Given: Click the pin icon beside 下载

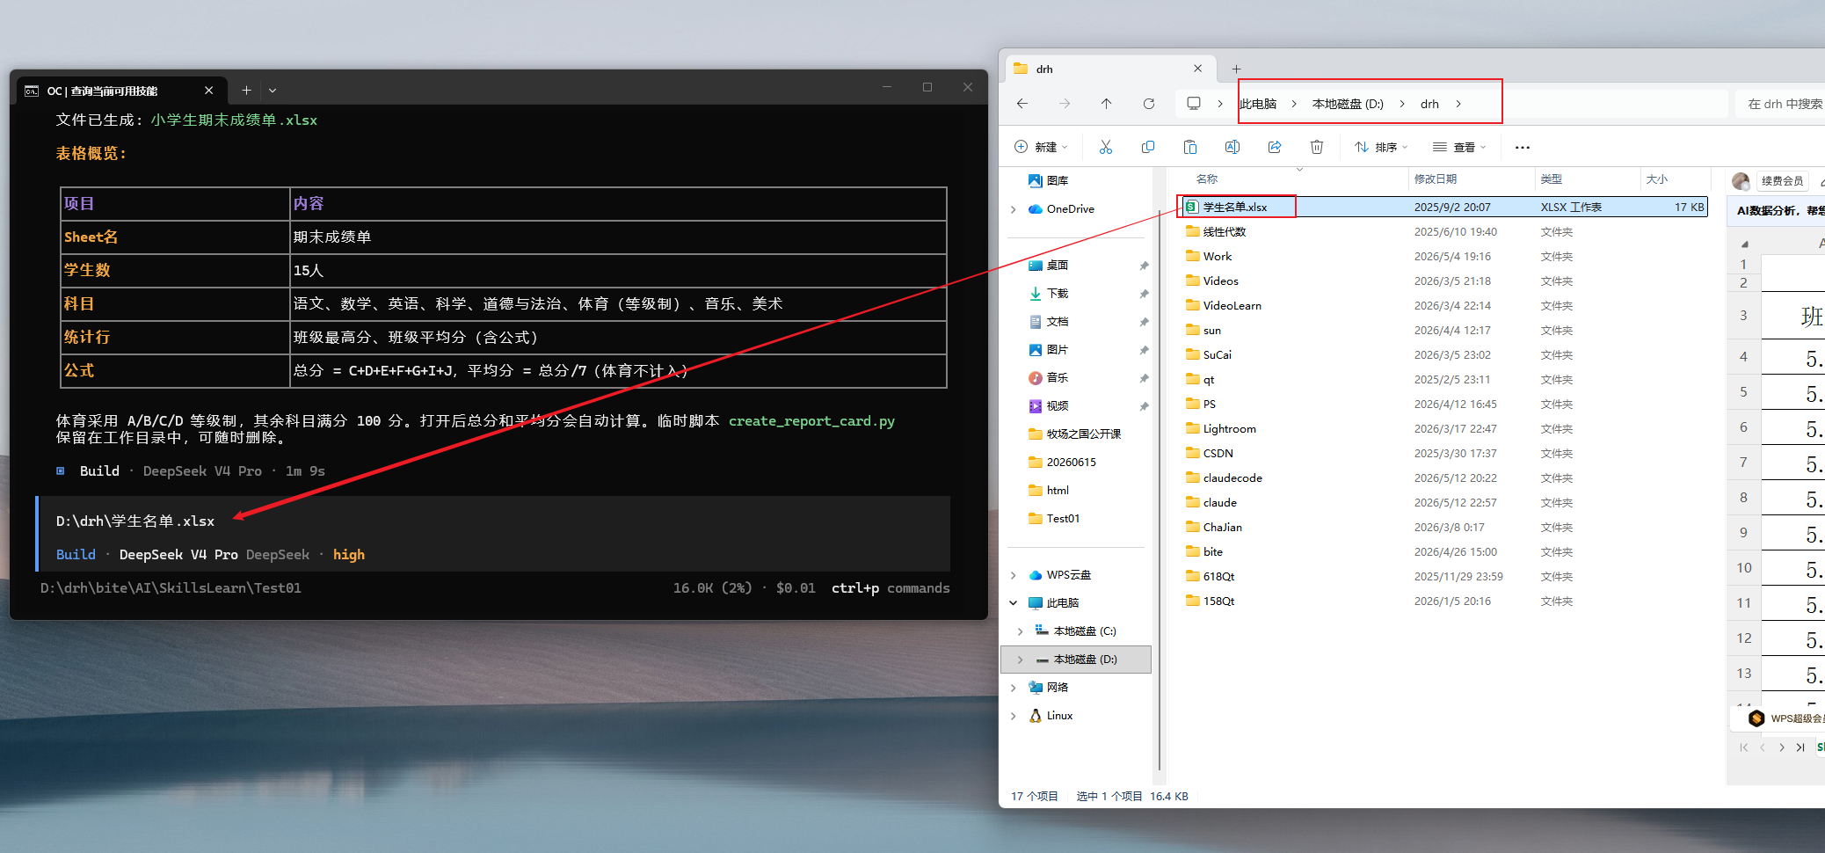Looking at the screenshot, I should pos(1144,294).
